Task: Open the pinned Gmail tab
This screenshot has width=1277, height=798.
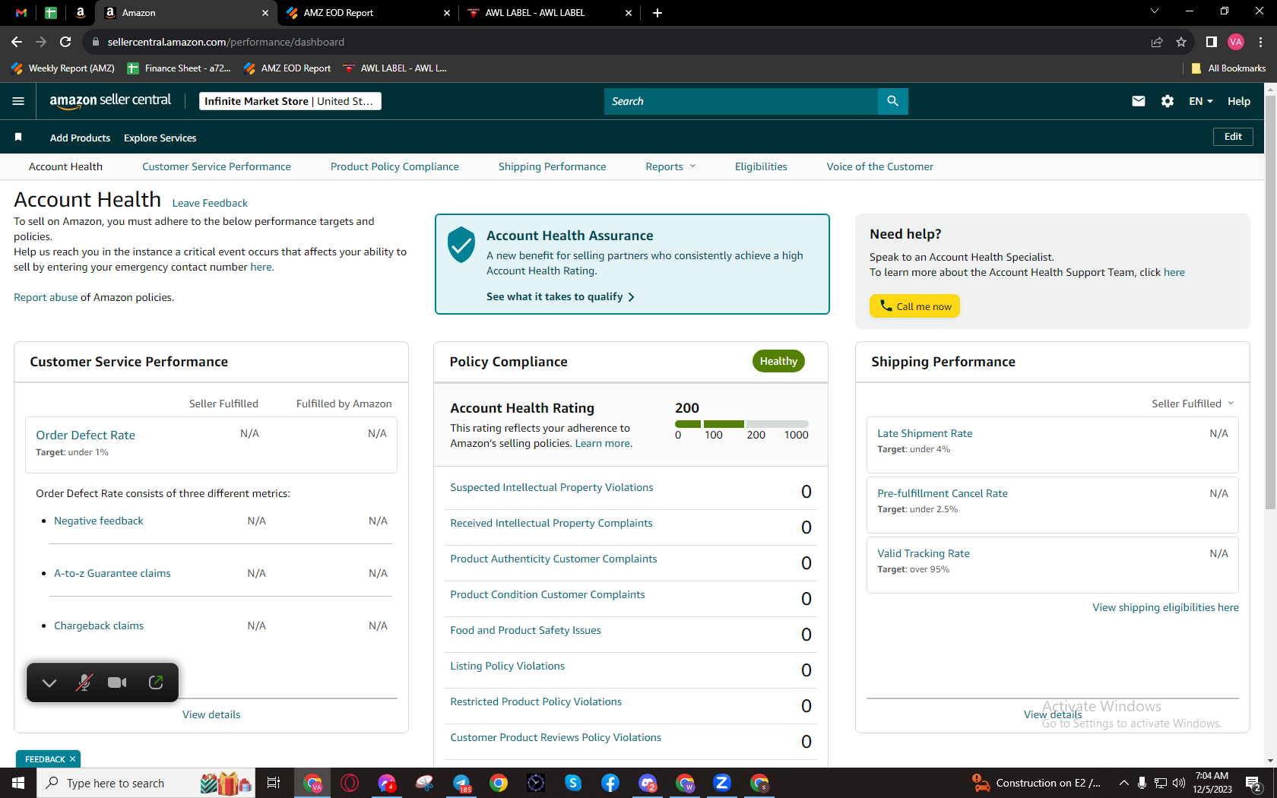Action: 21,13
